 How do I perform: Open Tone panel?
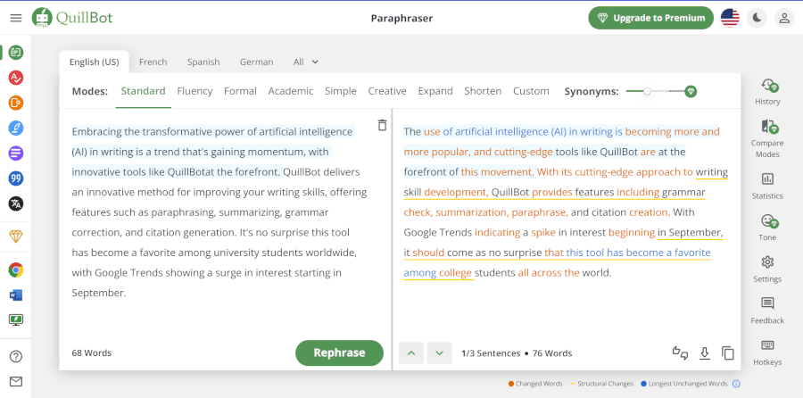coord(767,228)
